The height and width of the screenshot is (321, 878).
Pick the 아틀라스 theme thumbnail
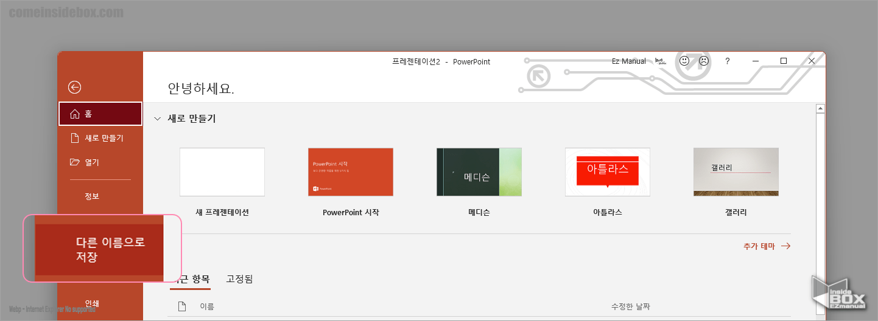tap(608, 172)
